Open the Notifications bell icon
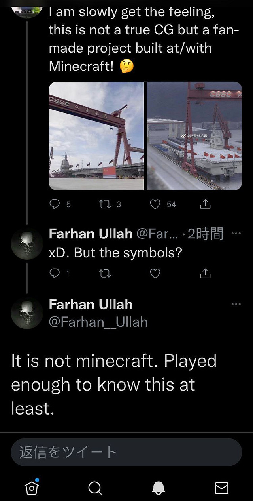 click(x=158, y=488)
